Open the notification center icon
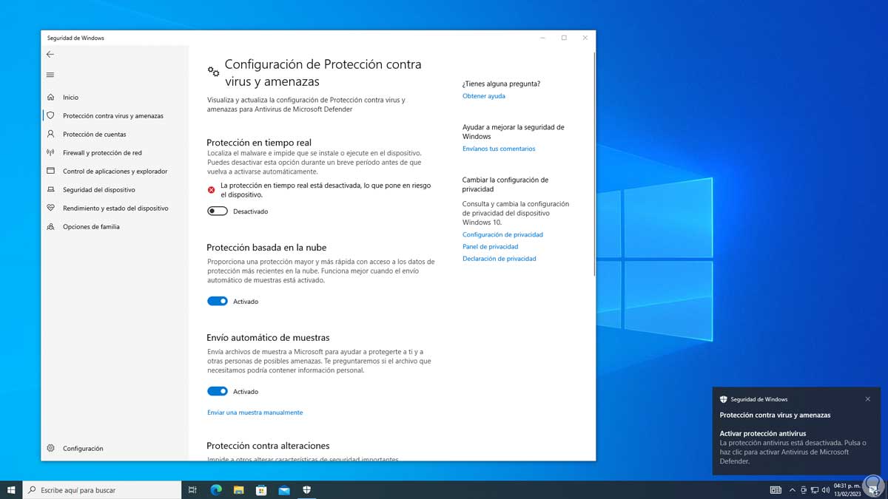This screenshot has width=888, height=499. (874, 489)
